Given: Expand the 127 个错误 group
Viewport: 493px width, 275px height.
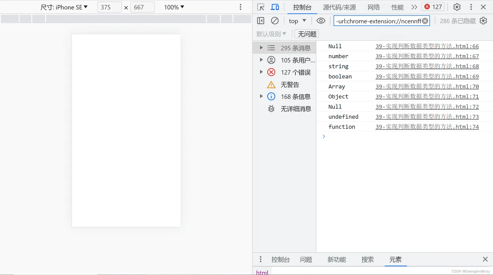Looking at the screenshot, I should point(261,72).
